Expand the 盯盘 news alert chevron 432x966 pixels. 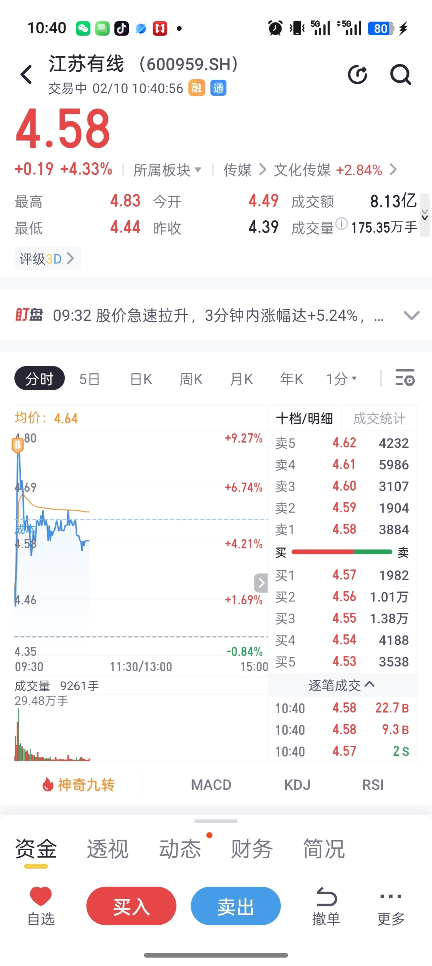412,316
